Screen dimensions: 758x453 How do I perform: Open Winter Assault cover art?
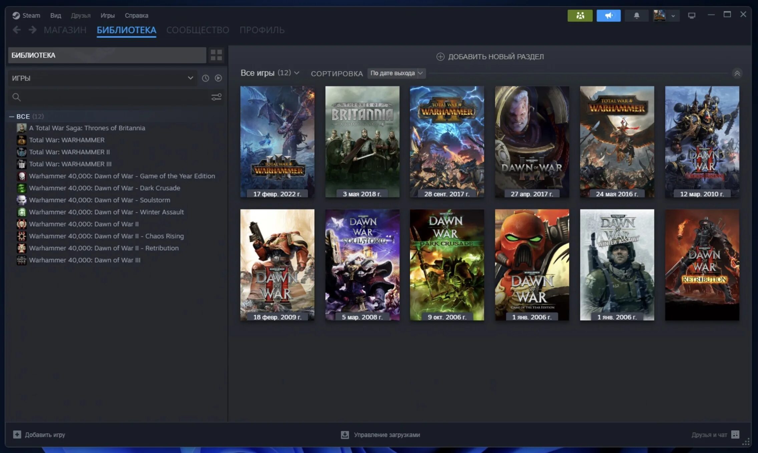tap(617, 265)
